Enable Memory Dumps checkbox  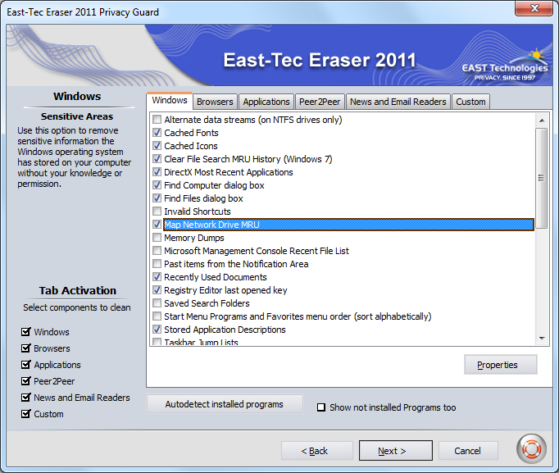coord(157,238)
